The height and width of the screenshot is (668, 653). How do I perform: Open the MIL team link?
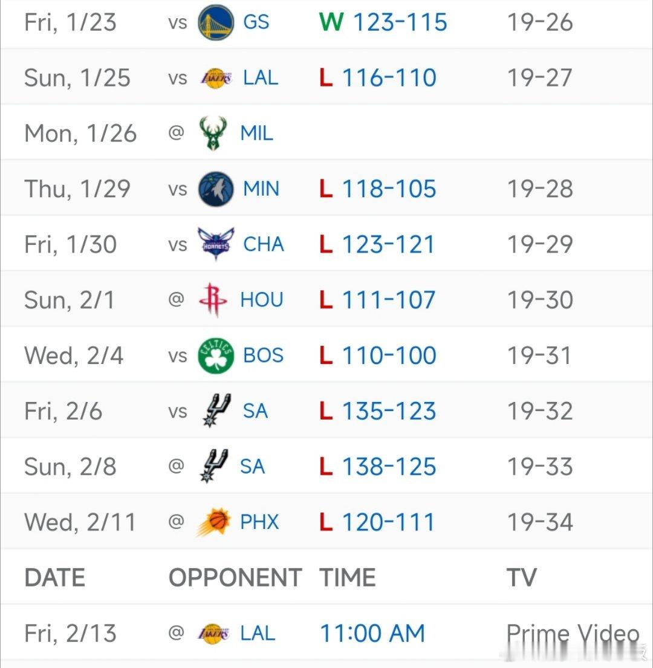(x=256, y=134)
